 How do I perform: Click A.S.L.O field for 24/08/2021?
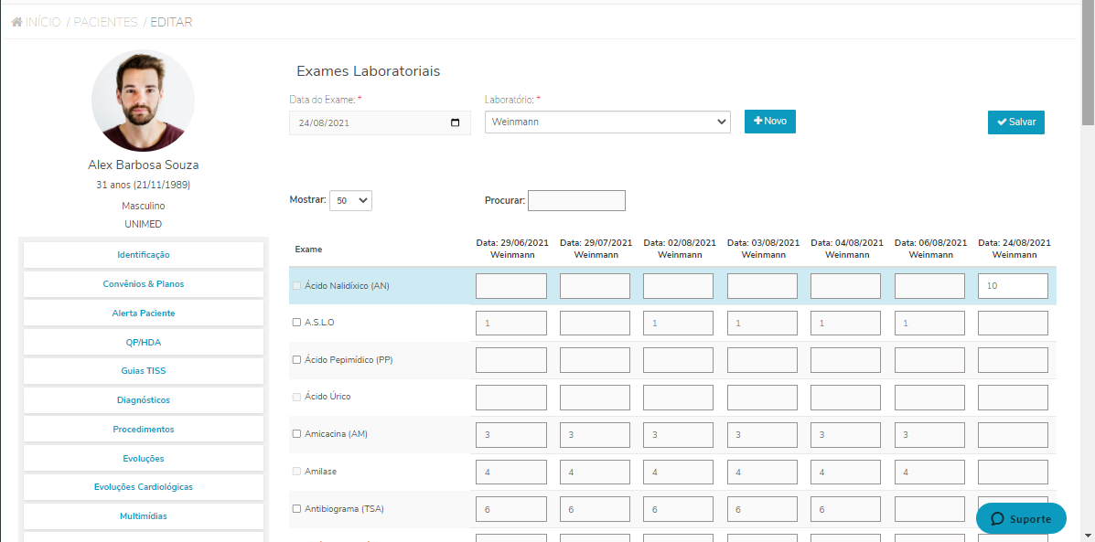point(1014,323)
